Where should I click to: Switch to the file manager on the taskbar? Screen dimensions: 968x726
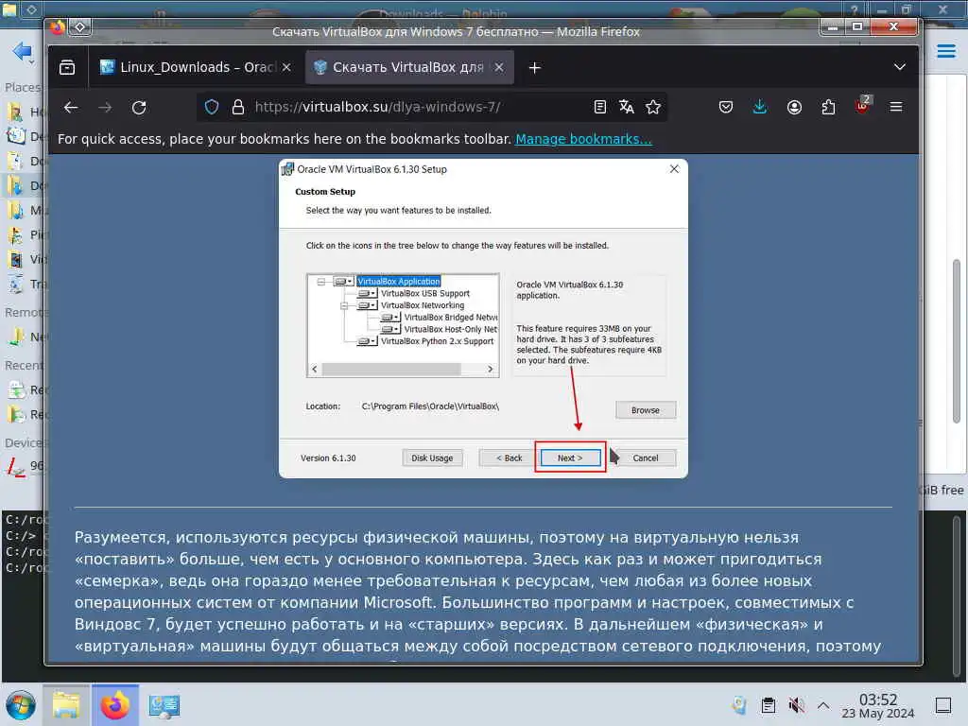click(67, 705)
